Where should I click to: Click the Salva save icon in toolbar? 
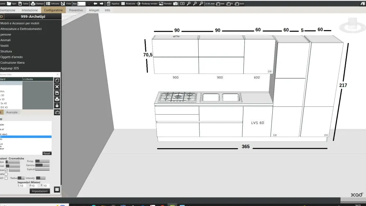pyautogui.click(x=20, y=3)
